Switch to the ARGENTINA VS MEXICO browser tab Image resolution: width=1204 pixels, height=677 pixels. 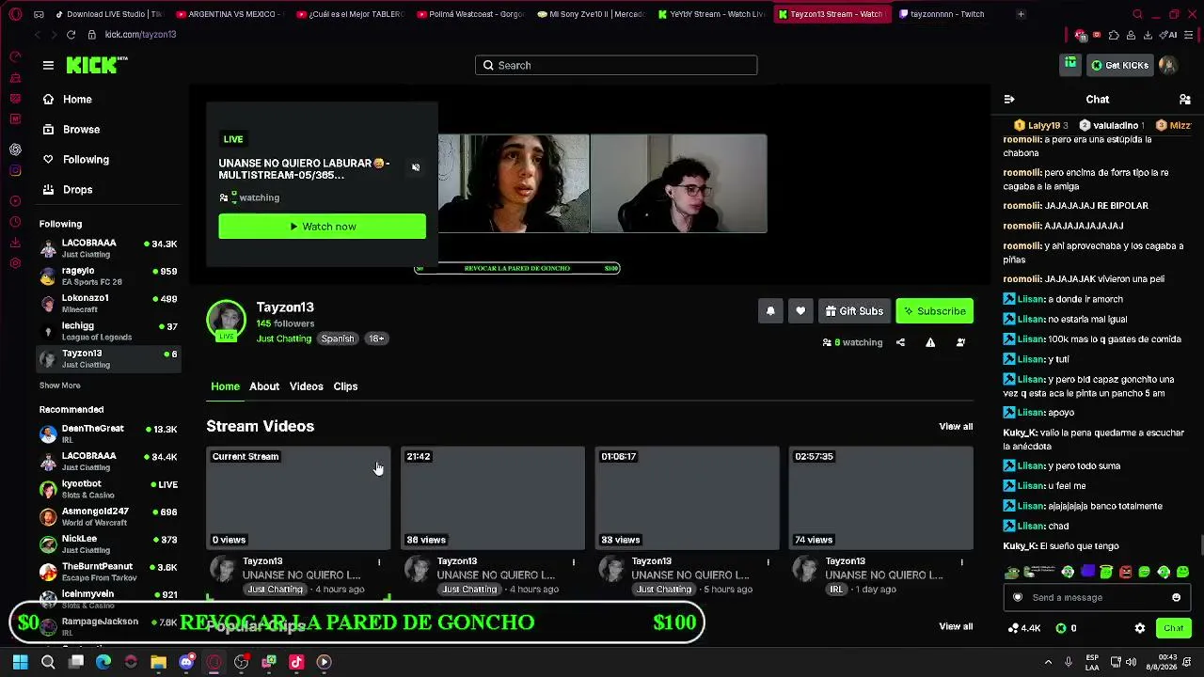pyautogui.click(x=229, y=14)
